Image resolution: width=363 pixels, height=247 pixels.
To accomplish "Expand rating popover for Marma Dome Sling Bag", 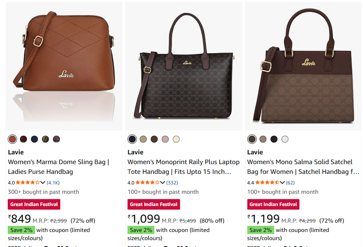I will 43,183.
